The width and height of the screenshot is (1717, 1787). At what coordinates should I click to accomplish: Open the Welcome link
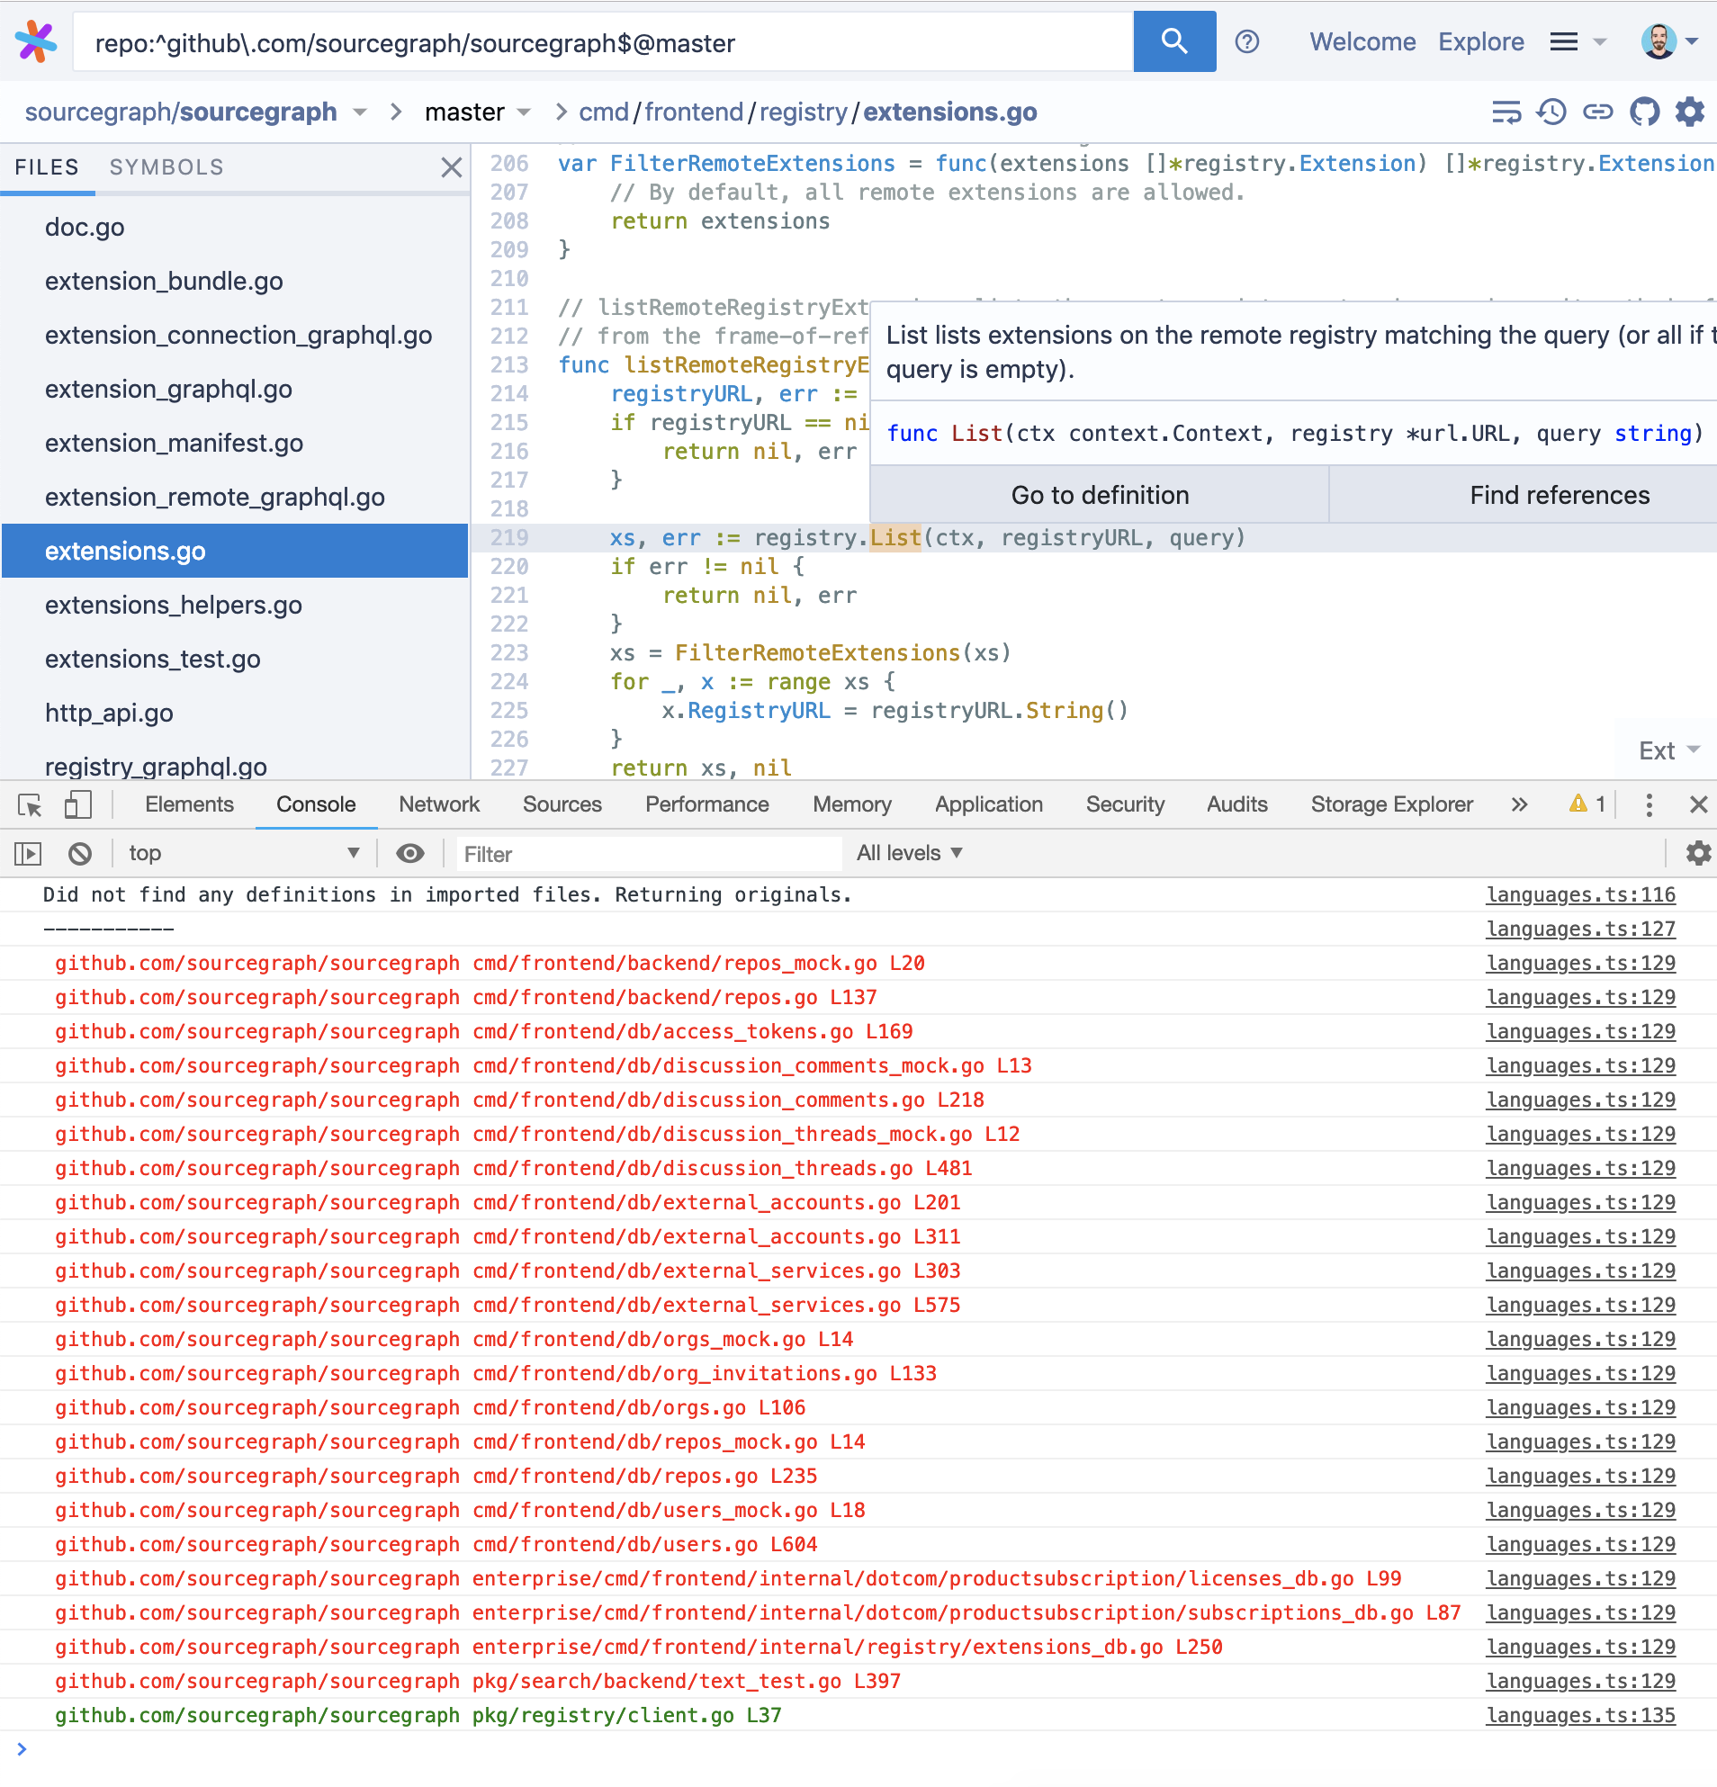(1362, 42)
